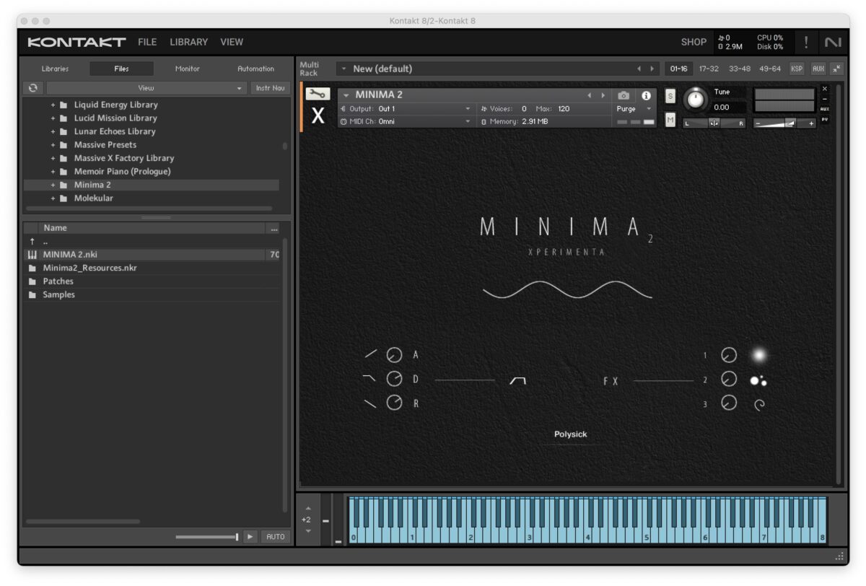866x586 pixels.
Task: Open the Output Out 1 dropdown
Action: tap(406, 109)
